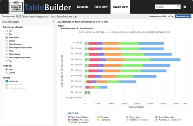Screen dimensions: 193x126
Task: Click the 90-99 years axis label
Action: pyautogui.click(x=77, y=92)
